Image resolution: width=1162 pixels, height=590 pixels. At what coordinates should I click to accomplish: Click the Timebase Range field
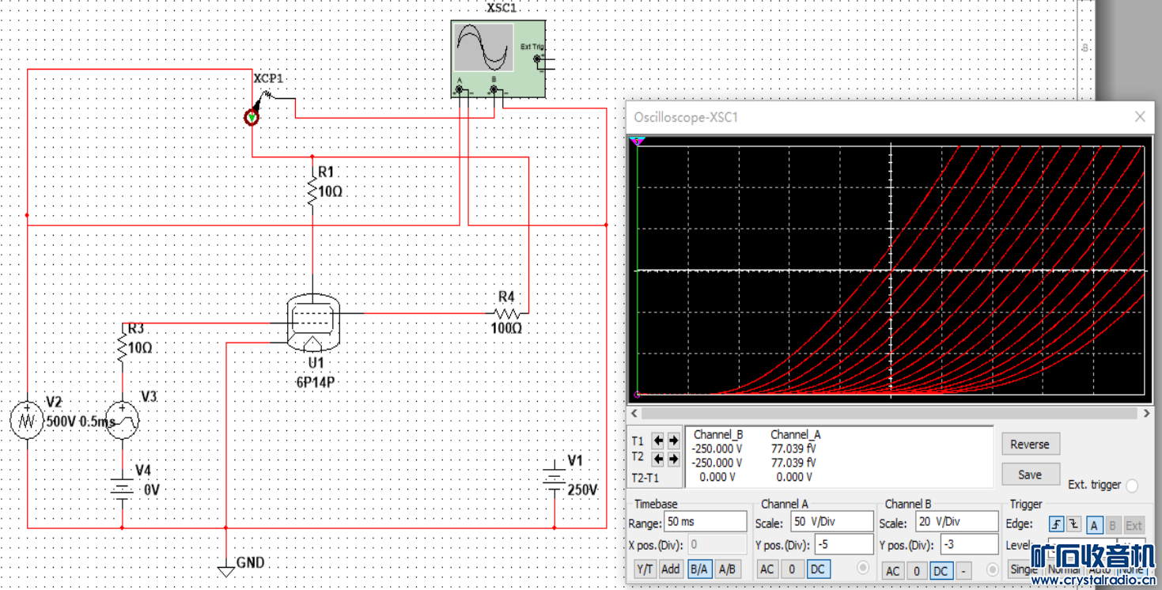704,522
